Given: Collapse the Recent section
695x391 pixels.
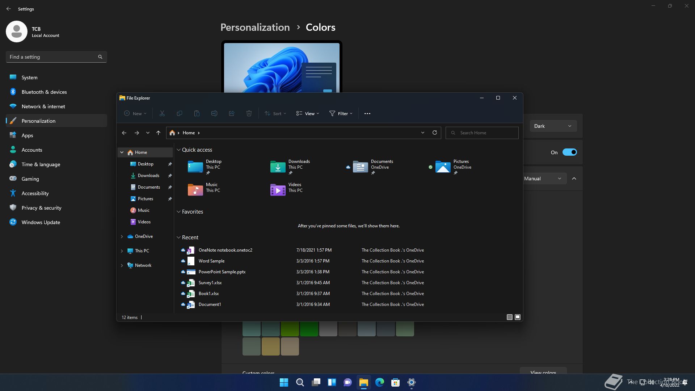Looking at the screenshot, I should point(178,237).
